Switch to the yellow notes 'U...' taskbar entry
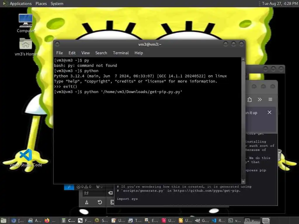 point(185,220)
